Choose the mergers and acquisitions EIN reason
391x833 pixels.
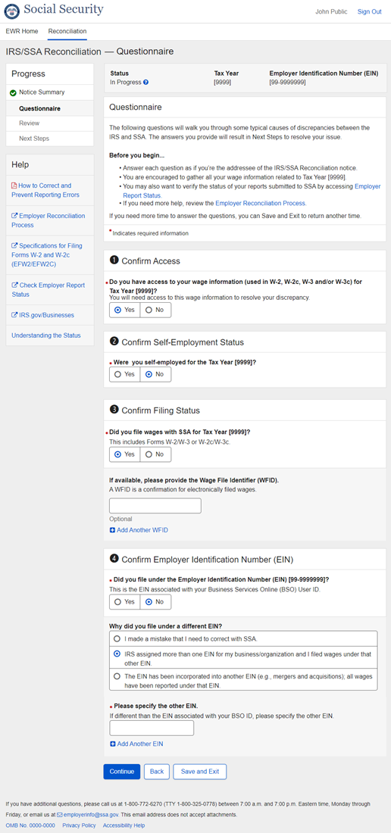point(243,681)
